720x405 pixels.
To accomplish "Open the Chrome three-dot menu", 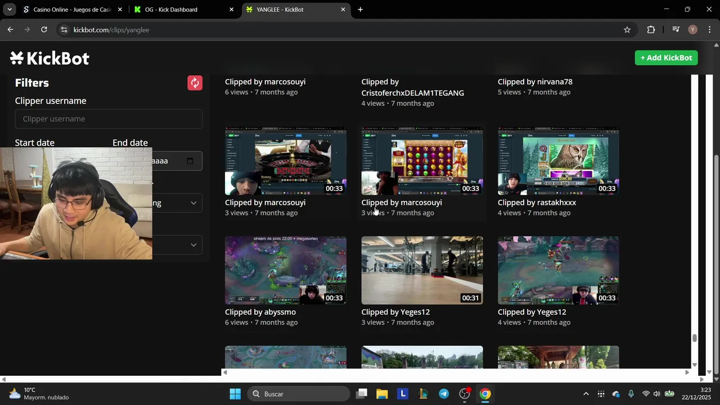I will (x=709, y=30).
